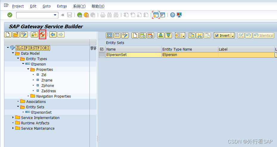Open the 系统(Y) menu

[79, 6]
